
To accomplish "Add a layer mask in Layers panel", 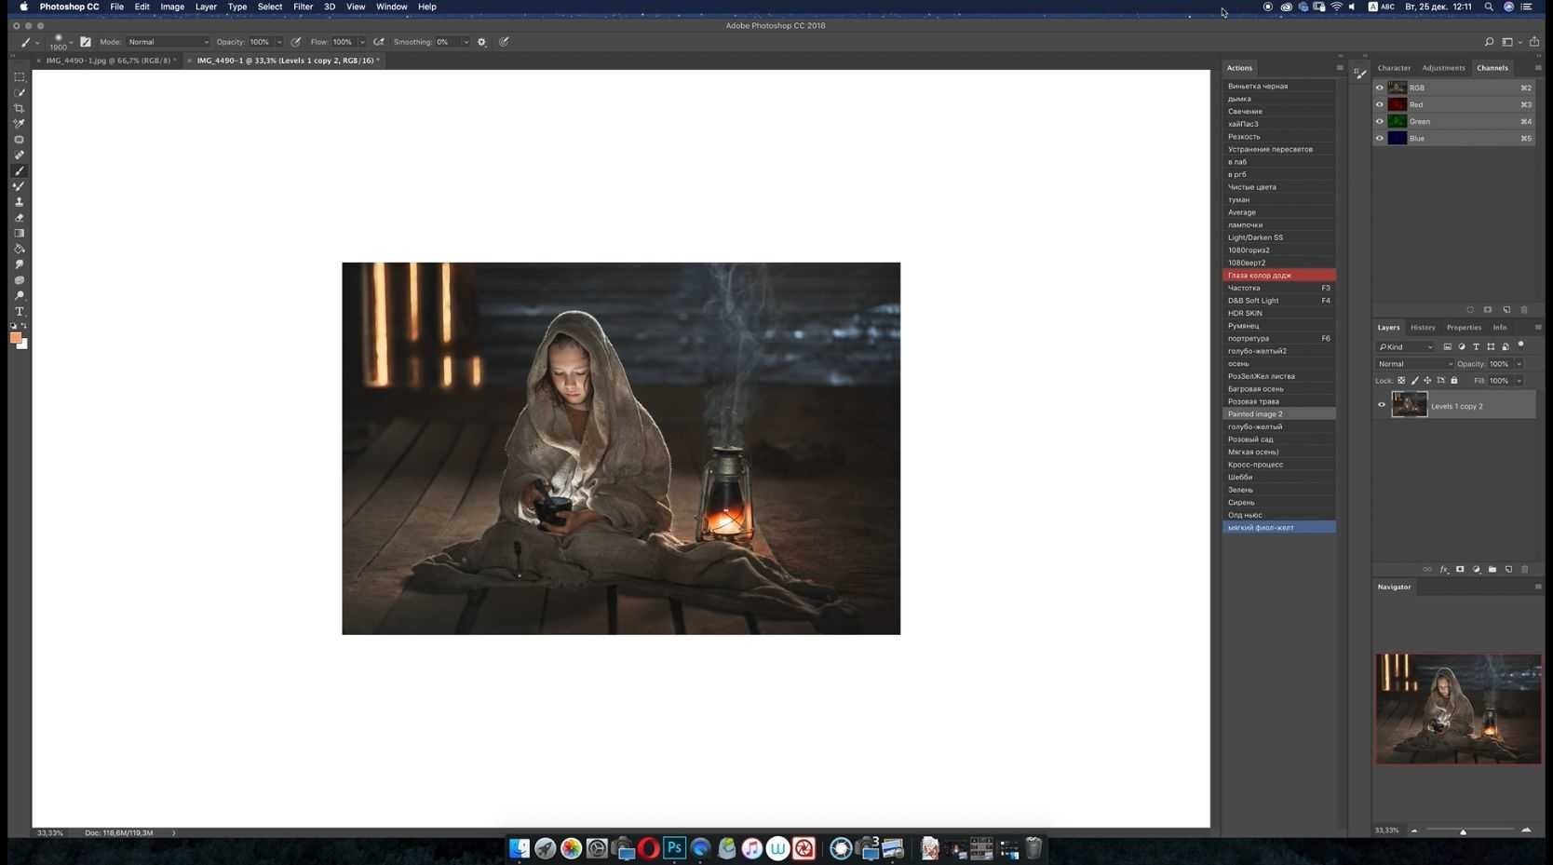I will 1460,570.
